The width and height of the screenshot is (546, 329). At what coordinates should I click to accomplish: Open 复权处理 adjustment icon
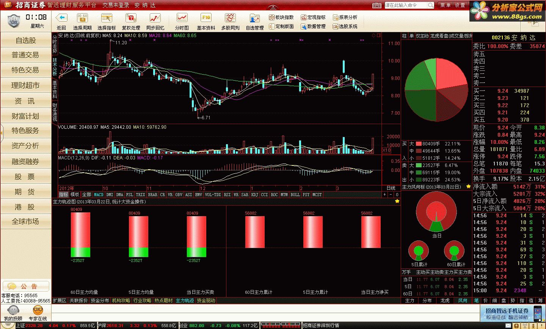(x=131, y=18)
